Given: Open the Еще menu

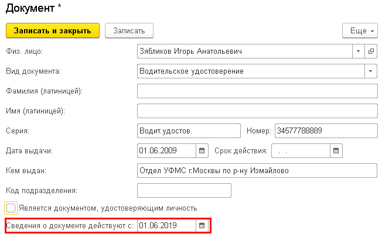Looking at the screenshot, I should coord(360,30).
